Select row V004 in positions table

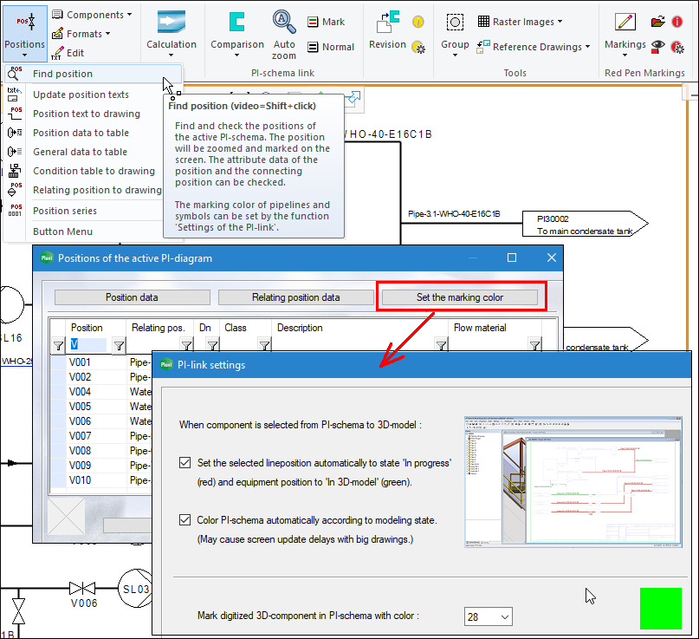pos(81,392)
